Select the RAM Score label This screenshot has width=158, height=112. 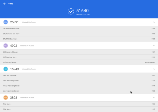[x=7, y=104]
